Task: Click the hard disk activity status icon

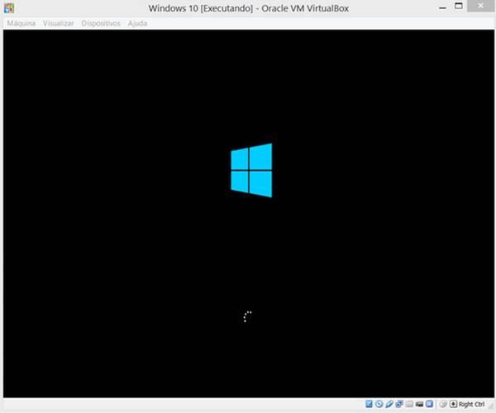Action: [x=369, y=404]
